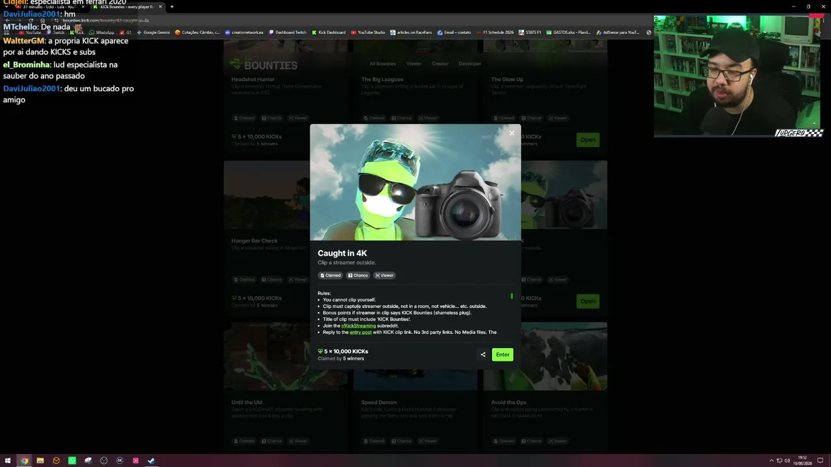Open WhatsApp from the taskbar
831x467 pixels.
[x=72, y=461]
